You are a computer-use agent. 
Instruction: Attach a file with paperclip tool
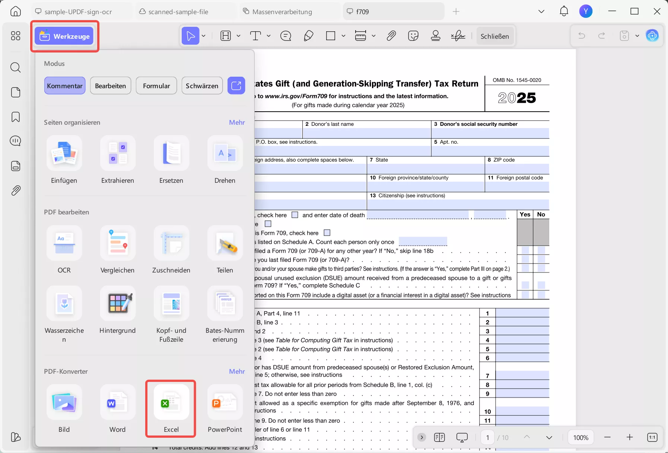(x=391, y=36)
